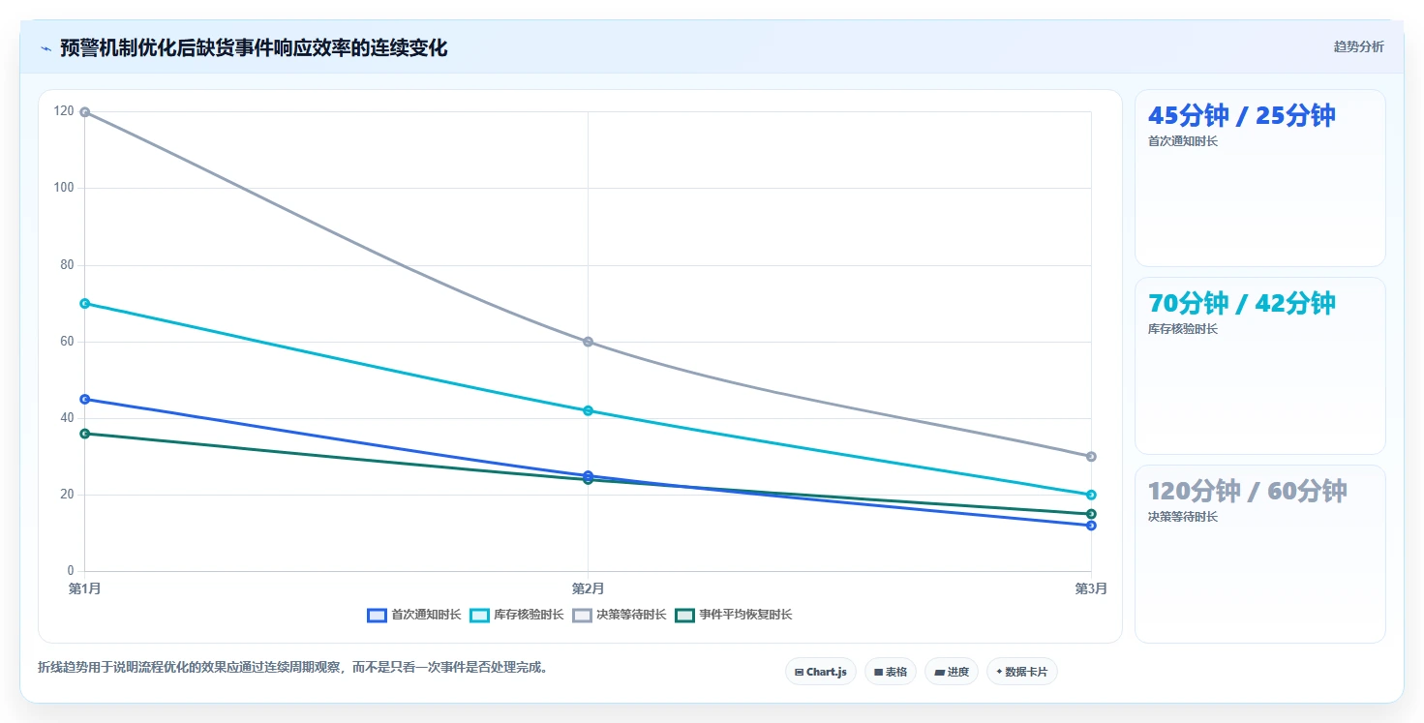1424x723 pixels.
Task: Toggle the 事件平均恢复时长 legend swatch
Action: (685, 616)
